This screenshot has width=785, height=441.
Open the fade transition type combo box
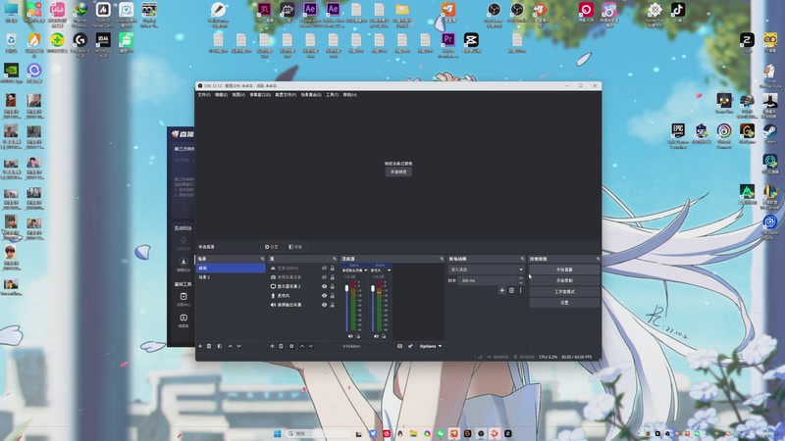(486, 269)
